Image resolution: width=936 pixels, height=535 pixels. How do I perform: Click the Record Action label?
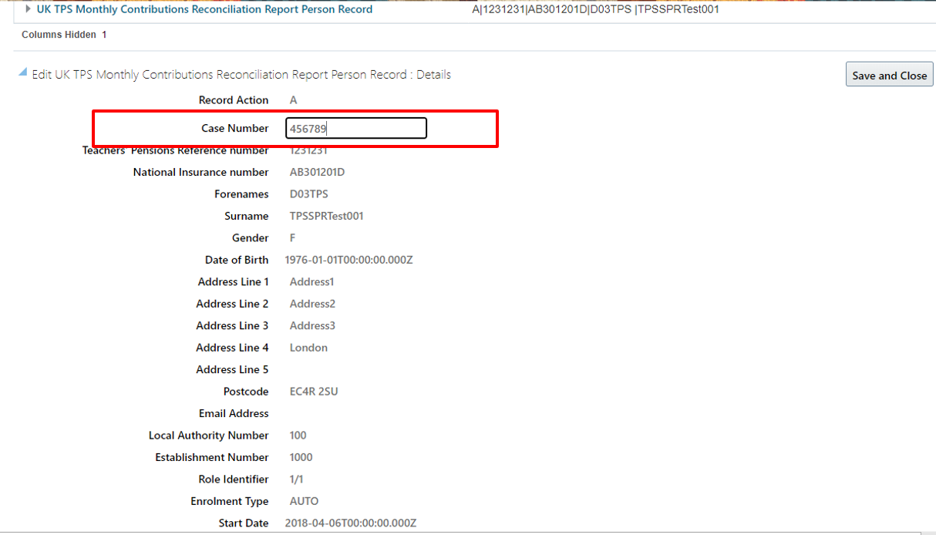point(234,100)
